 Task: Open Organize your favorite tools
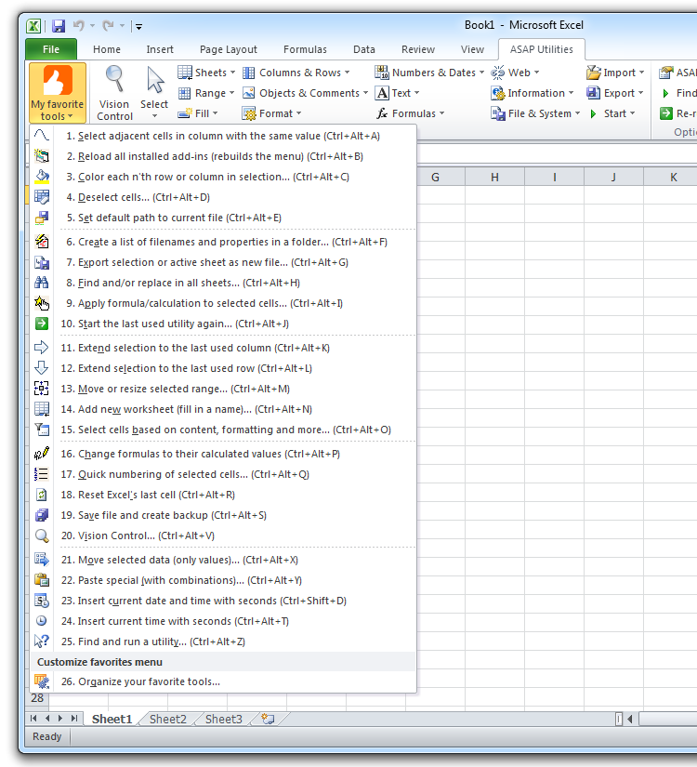coord(224,681)
